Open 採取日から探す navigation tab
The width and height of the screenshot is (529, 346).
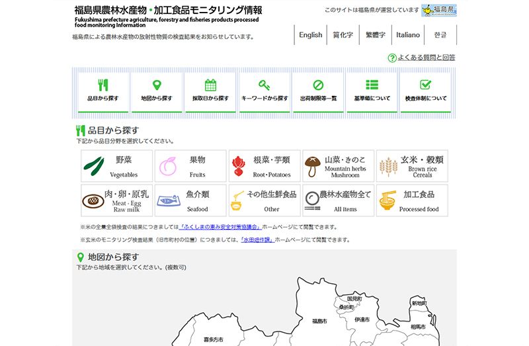coord(210,93)
